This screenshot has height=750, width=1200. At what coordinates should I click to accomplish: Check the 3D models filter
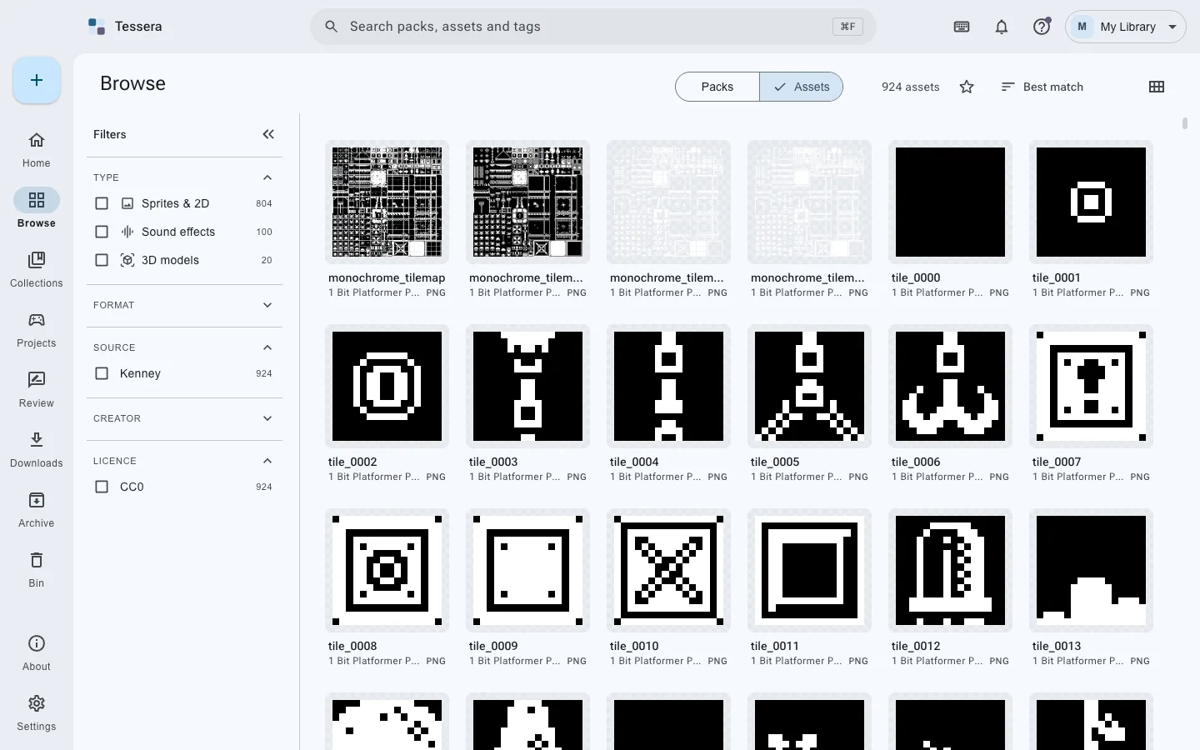[102, 260]
